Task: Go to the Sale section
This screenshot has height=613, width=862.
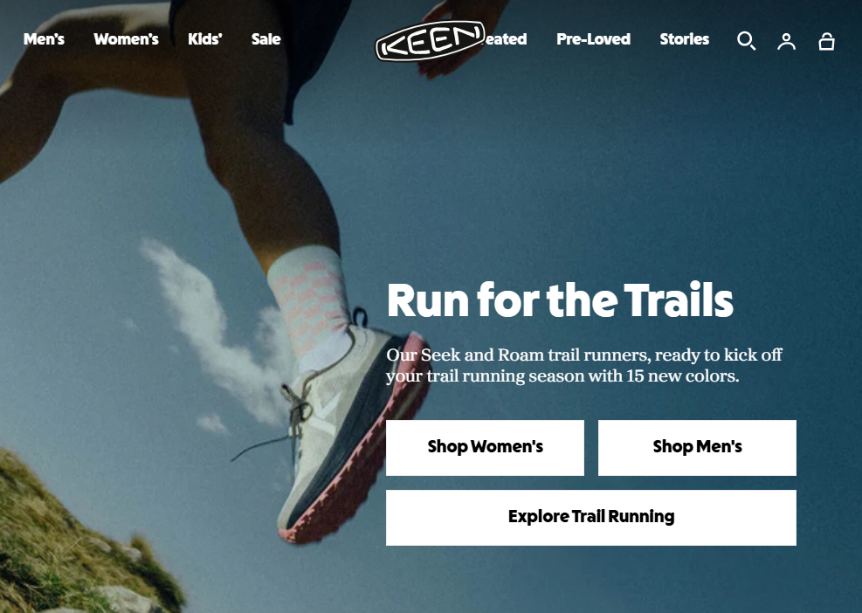Action: 266,39
